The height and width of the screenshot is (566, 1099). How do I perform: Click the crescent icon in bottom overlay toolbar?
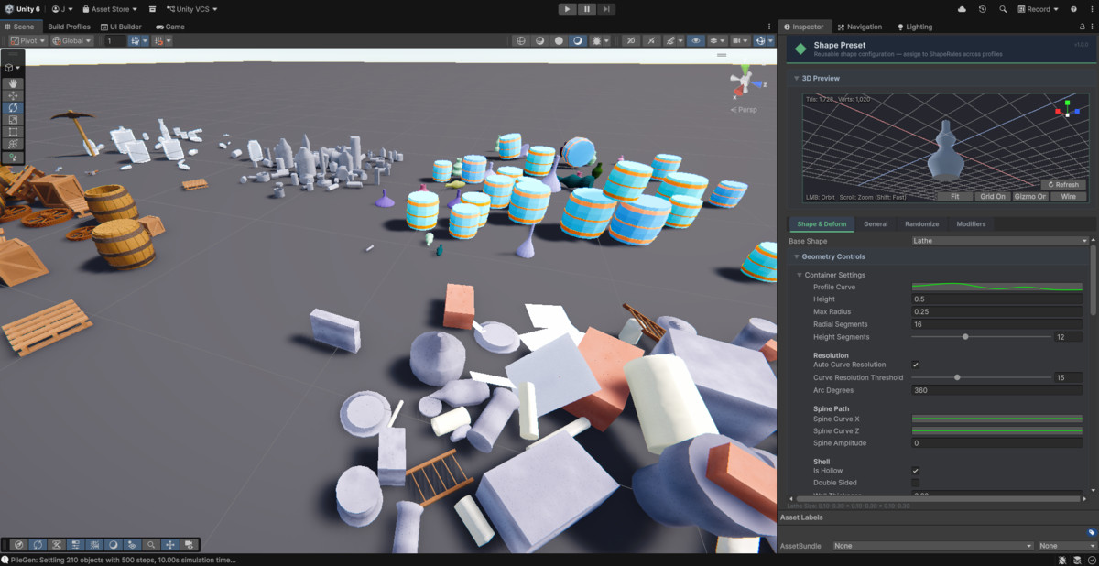point(114,544)
